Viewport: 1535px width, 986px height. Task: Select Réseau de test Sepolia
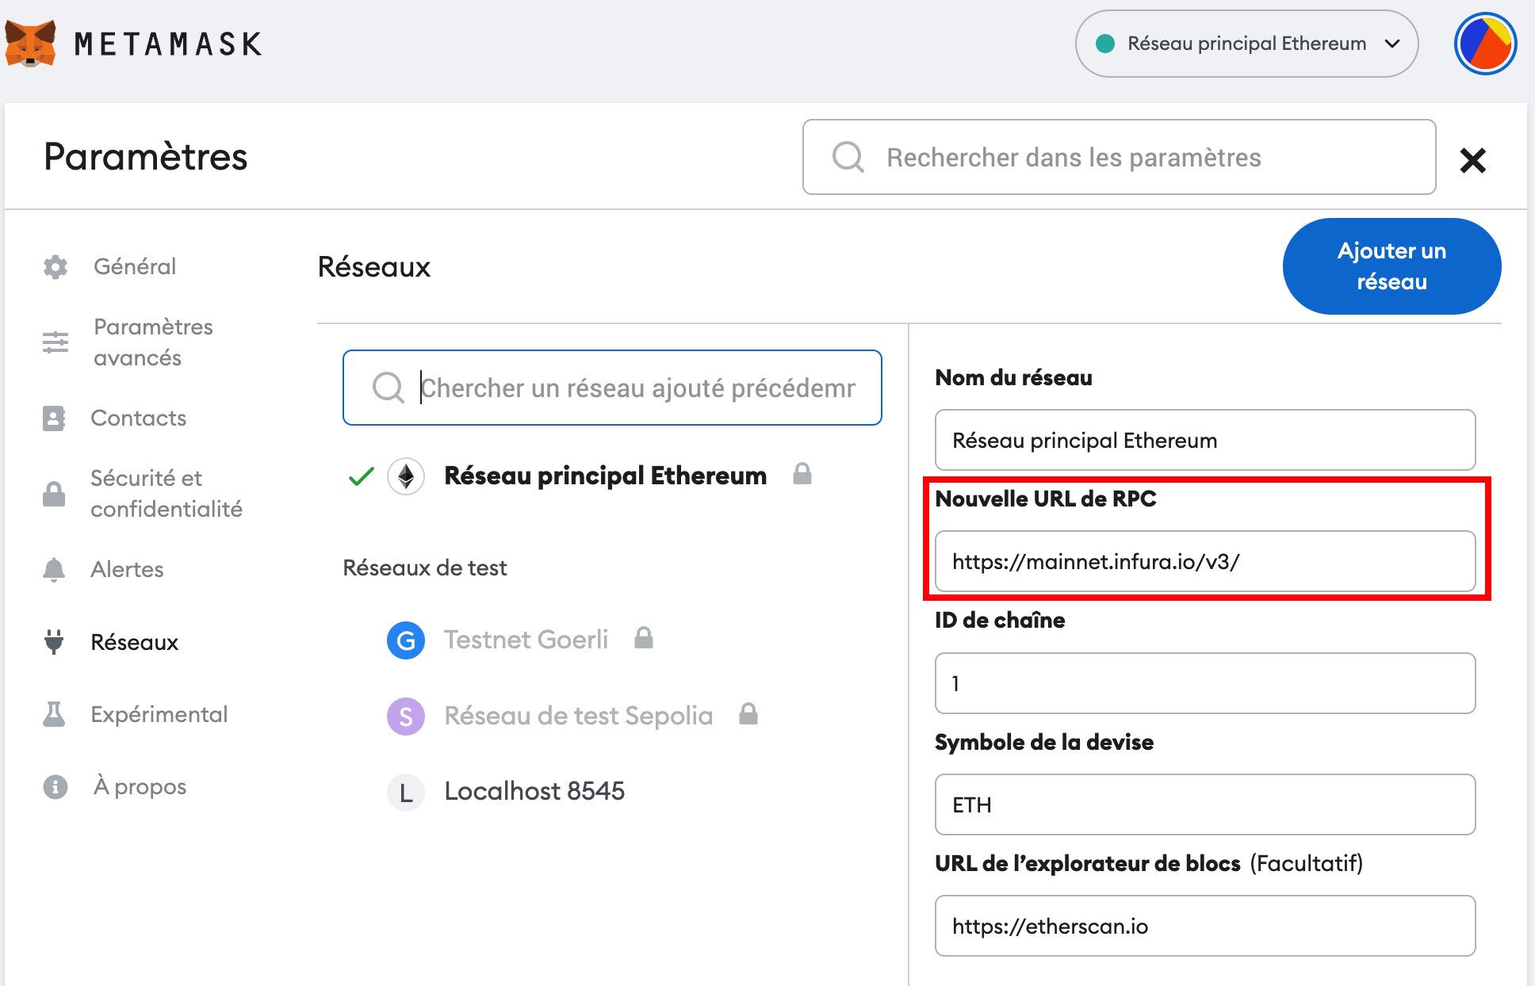(x=578, y=716)
